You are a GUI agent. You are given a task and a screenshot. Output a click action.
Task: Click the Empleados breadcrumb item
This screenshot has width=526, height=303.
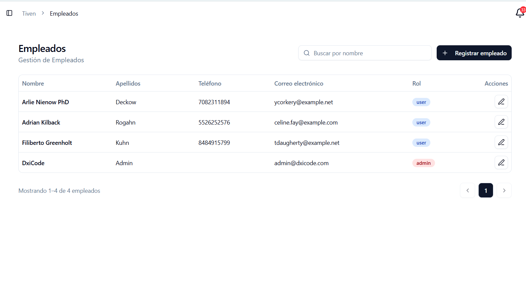click(64, 14)
